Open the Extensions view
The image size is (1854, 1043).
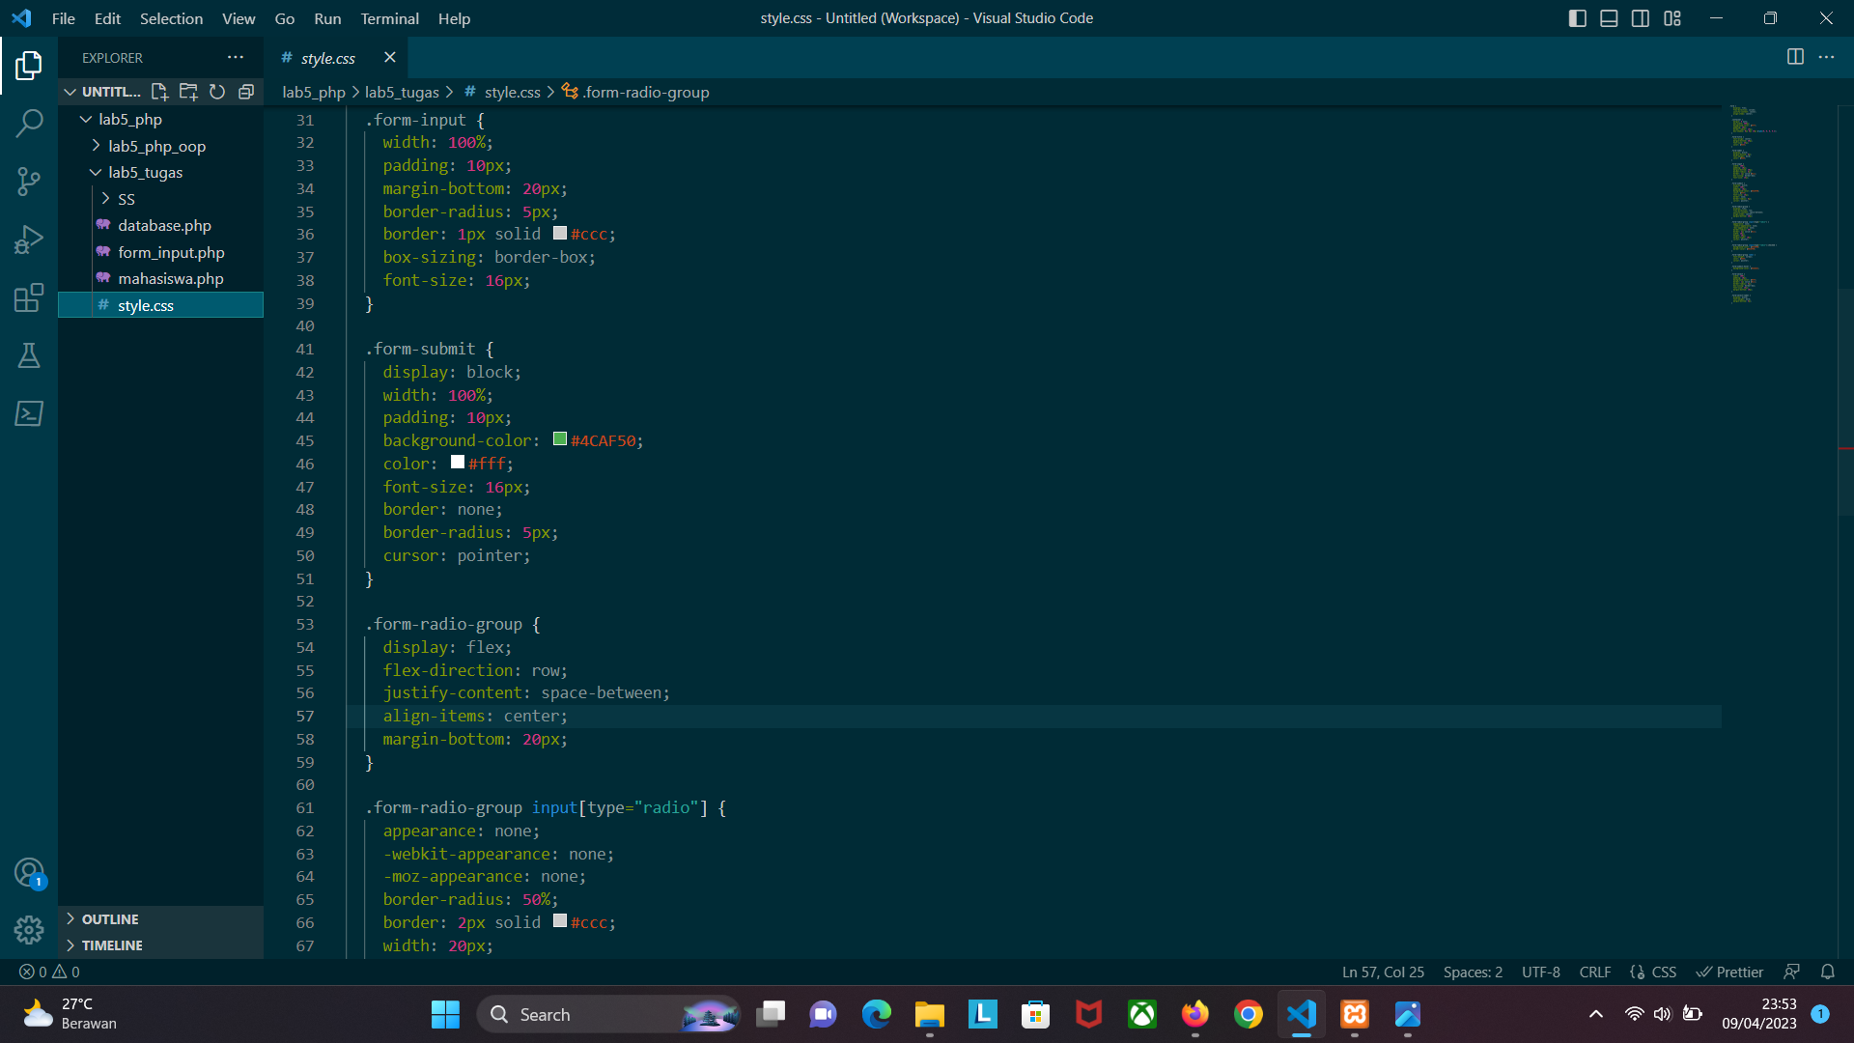pyautogui.click(x=29, y=297)
